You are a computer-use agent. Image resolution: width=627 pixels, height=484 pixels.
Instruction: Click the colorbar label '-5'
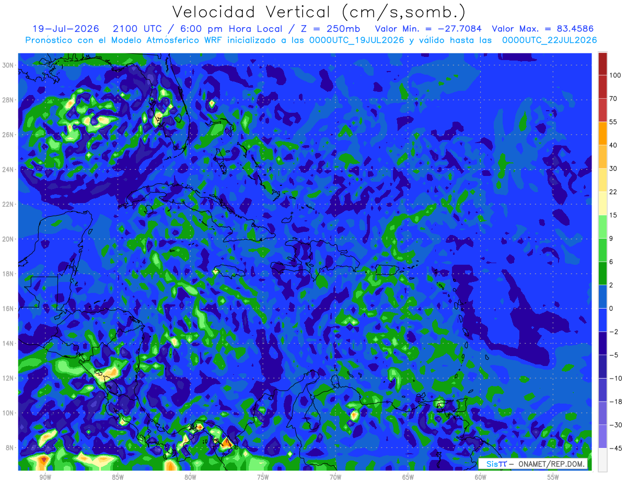[x=613, y=355]
